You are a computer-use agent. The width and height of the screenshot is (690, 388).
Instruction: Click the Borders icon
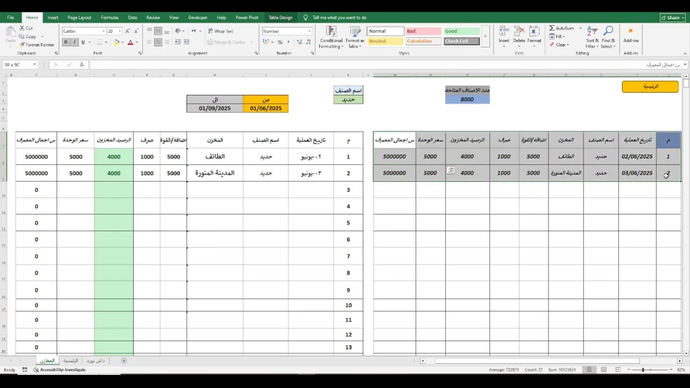point(100,42)
